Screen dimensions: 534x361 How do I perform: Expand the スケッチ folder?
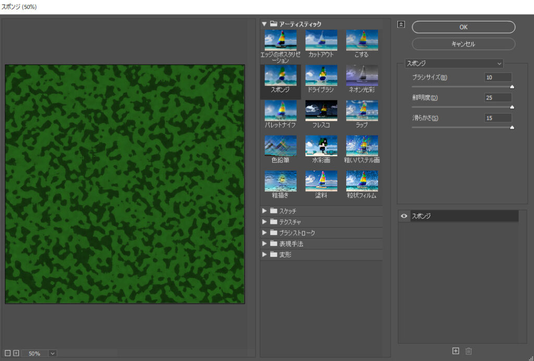(264, 211)
